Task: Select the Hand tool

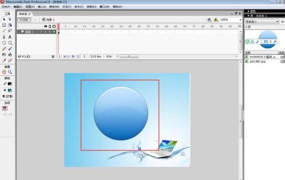Action: coord(4,72)
